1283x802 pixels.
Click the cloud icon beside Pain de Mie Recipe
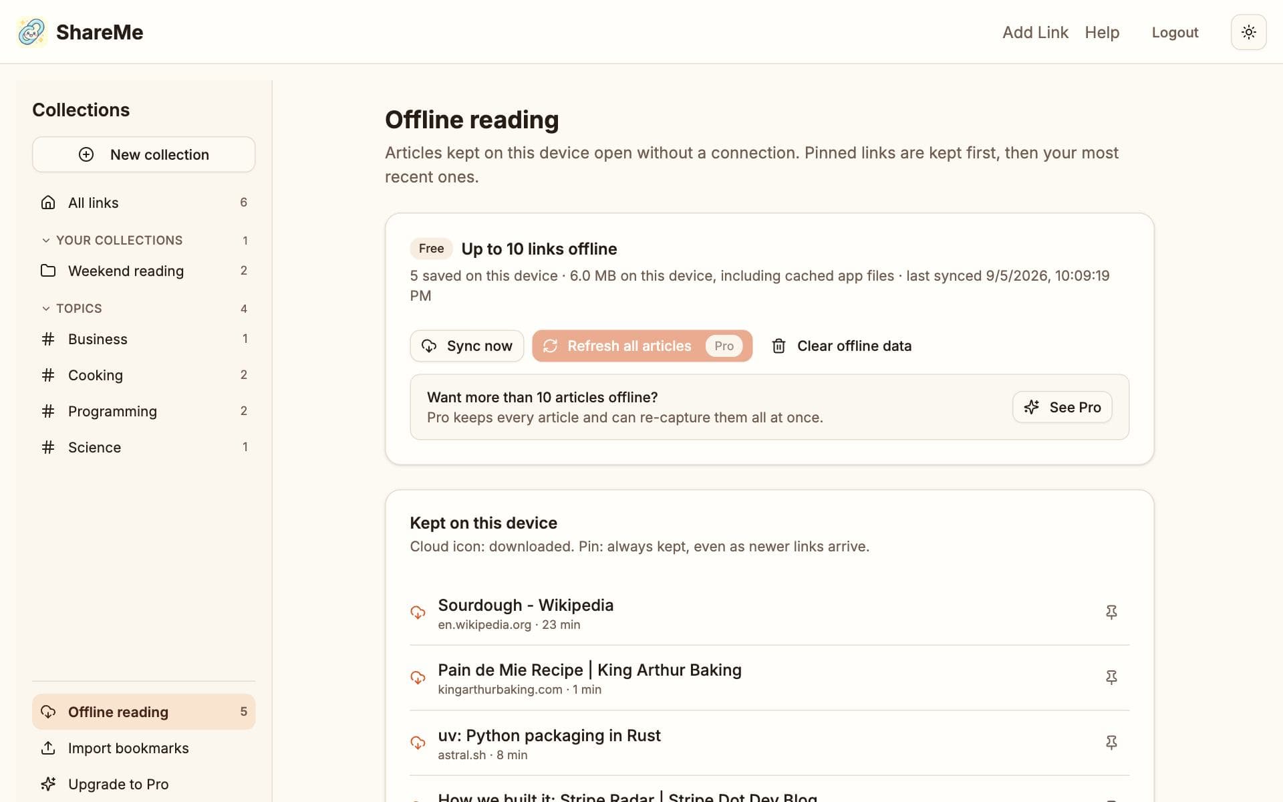point(418,678)
